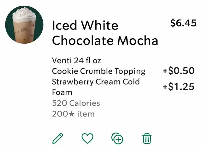Duplicate the item with the plus-circle icon
This screenshot has height=151, width=202.
(117, 138)
